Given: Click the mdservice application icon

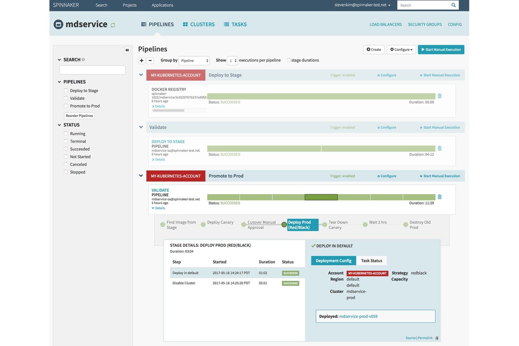Looking at the screenshot, I should pyautogui.click(x=58, y=24).
